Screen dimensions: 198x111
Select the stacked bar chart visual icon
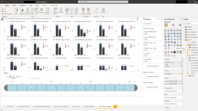click(165, 30)
